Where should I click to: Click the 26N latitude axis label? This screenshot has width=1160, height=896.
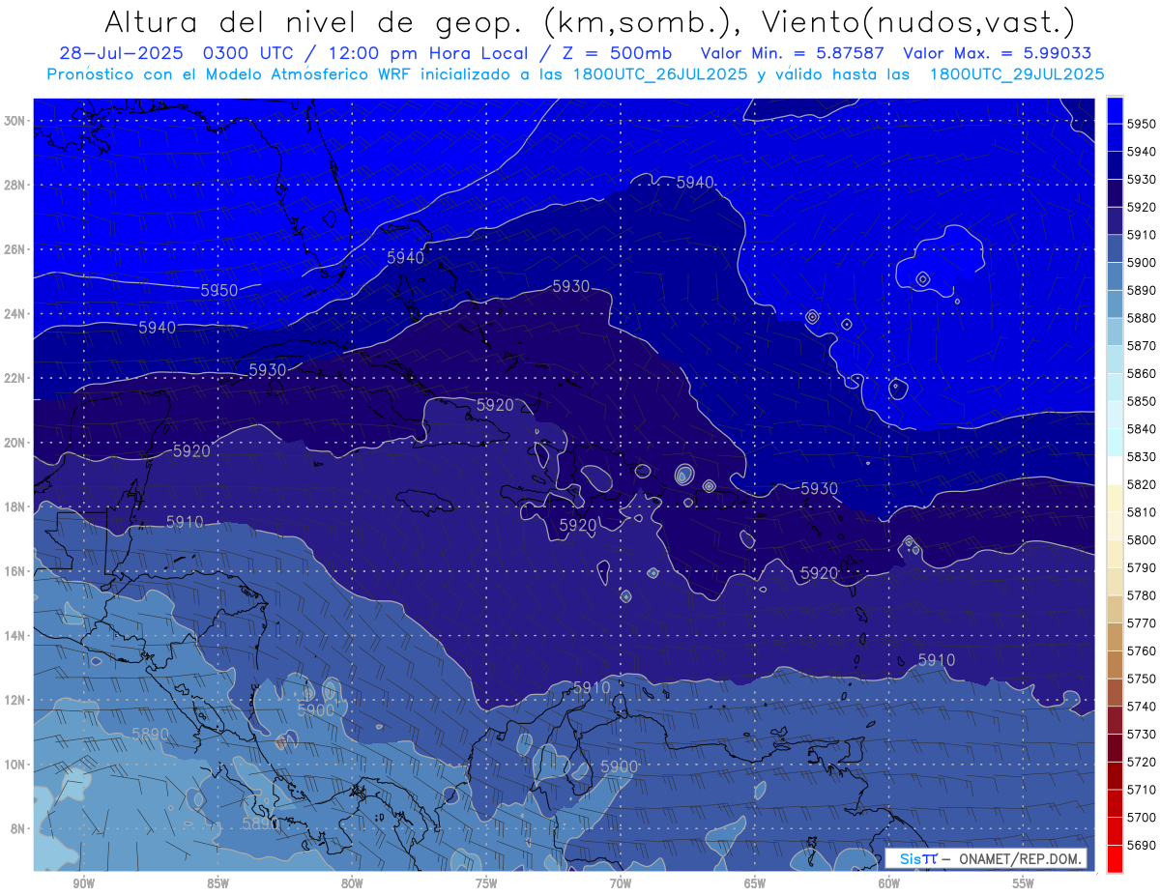[x=14, y=249]
